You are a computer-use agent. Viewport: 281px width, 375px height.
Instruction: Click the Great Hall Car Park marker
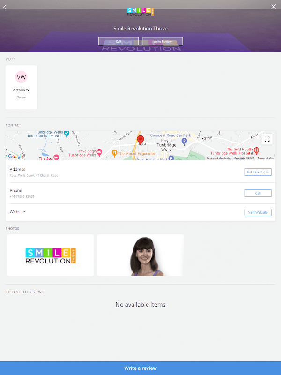click(171, 158)
